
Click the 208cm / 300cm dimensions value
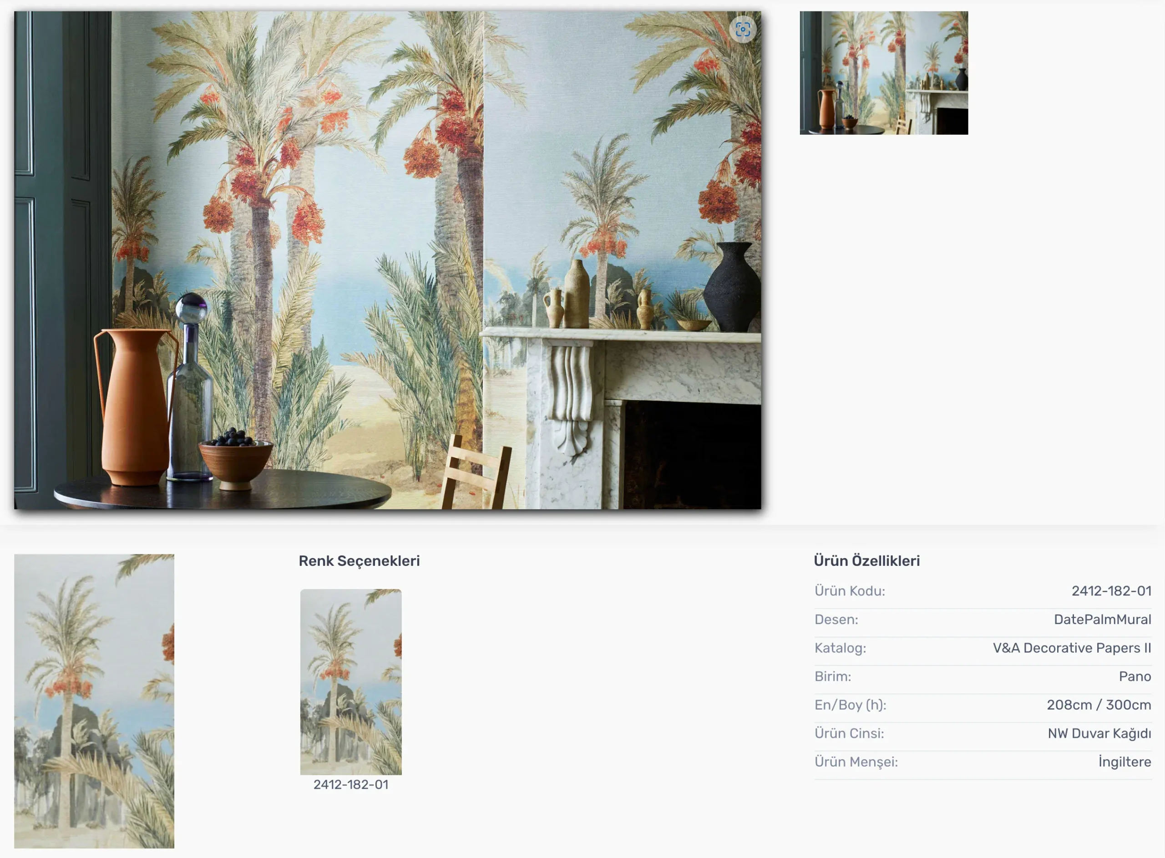(x=1099, y=706)
